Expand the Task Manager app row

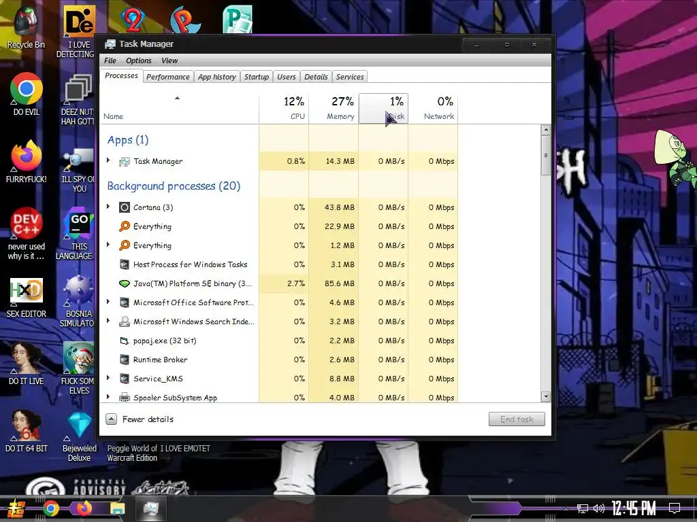click(108, 160)
